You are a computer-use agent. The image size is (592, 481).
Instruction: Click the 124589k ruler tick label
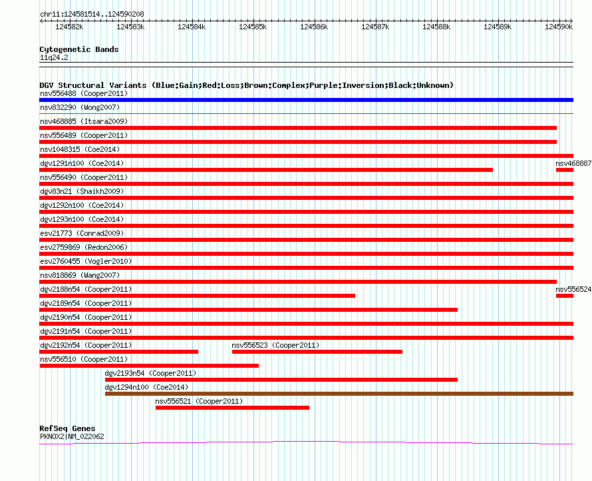(498, 27)
